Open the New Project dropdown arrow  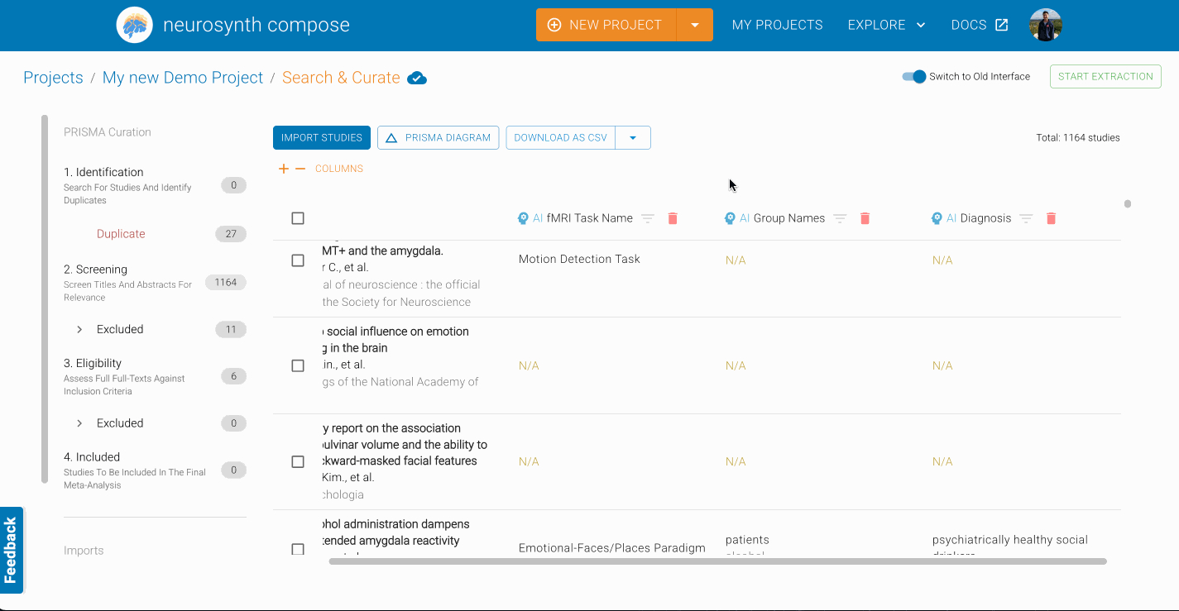pos(695,25)
